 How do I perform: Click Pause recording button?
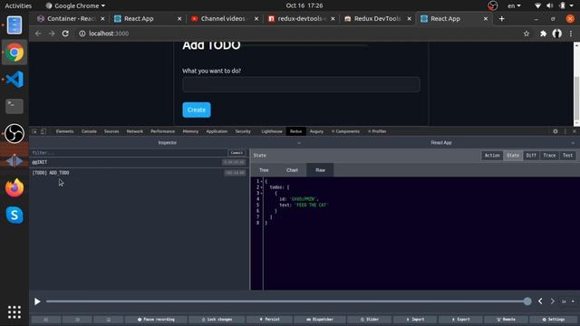[156, 320]
